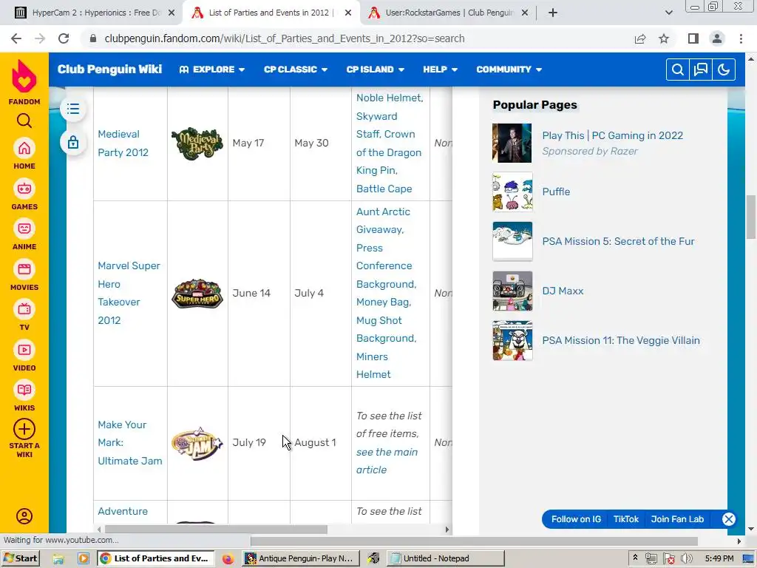Click the page lock icon
This screenshot has height=568, width=757.
[73, 143]
